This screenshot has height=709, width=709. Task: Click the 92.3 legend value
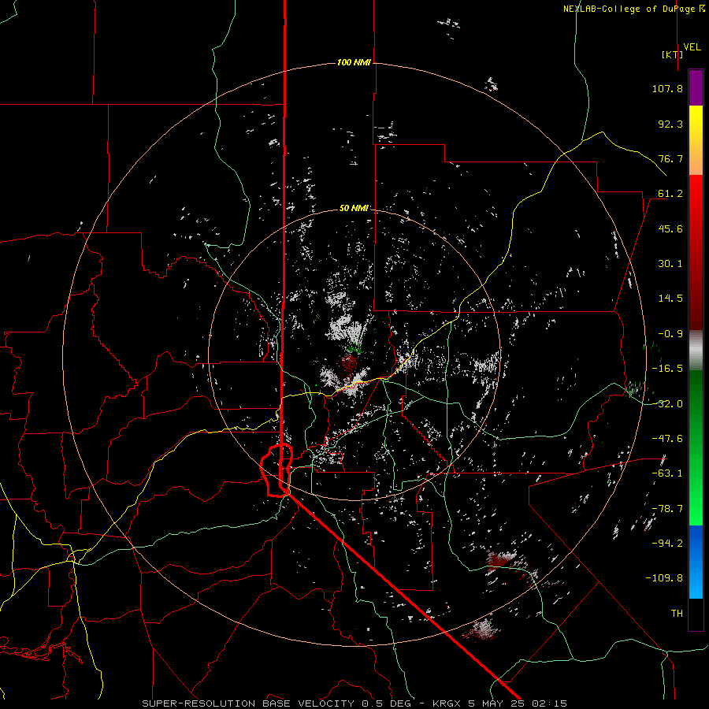670,124
